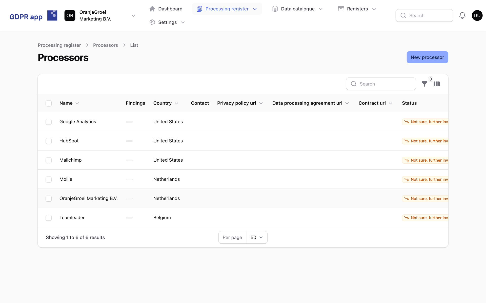The height and width of the screenshot is (303, 486).
Task: Click the OranjeGroei Marketing B.V. row status trend icon
Action: tap(407, 198)
